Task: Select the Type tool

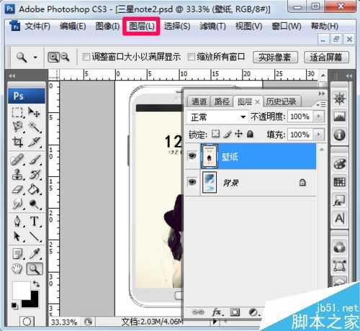Action: [35, 221]
